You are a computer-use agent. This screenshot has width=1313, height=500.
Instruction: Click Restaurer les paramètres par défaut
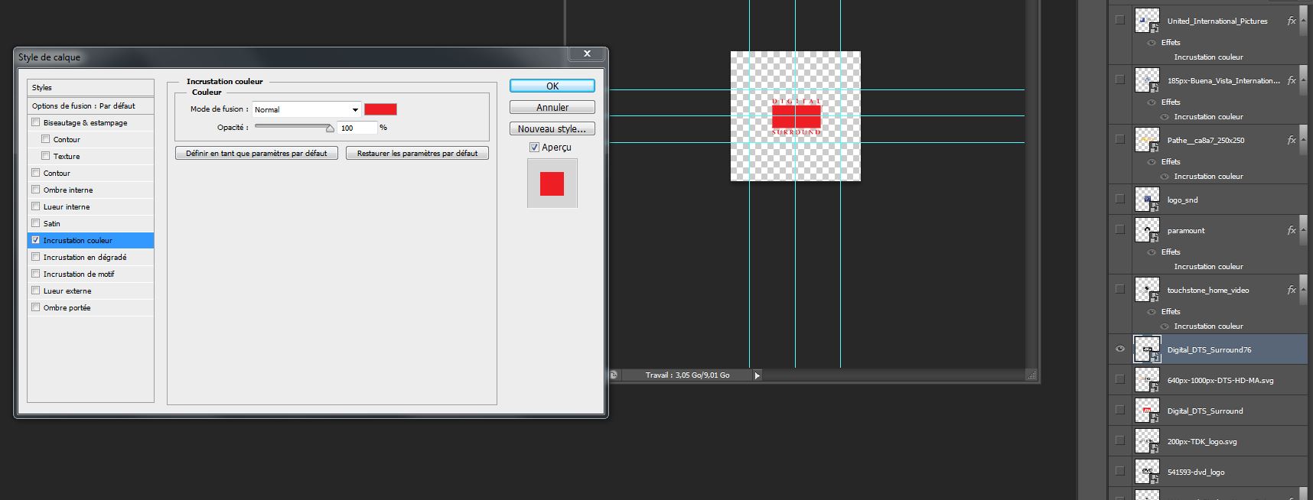pos(417,153)
